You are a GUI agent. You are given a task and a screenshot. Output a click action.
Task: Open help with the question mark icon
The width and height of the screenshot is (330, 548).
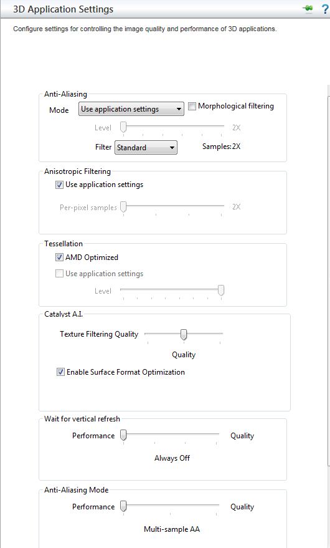(325, 9)
